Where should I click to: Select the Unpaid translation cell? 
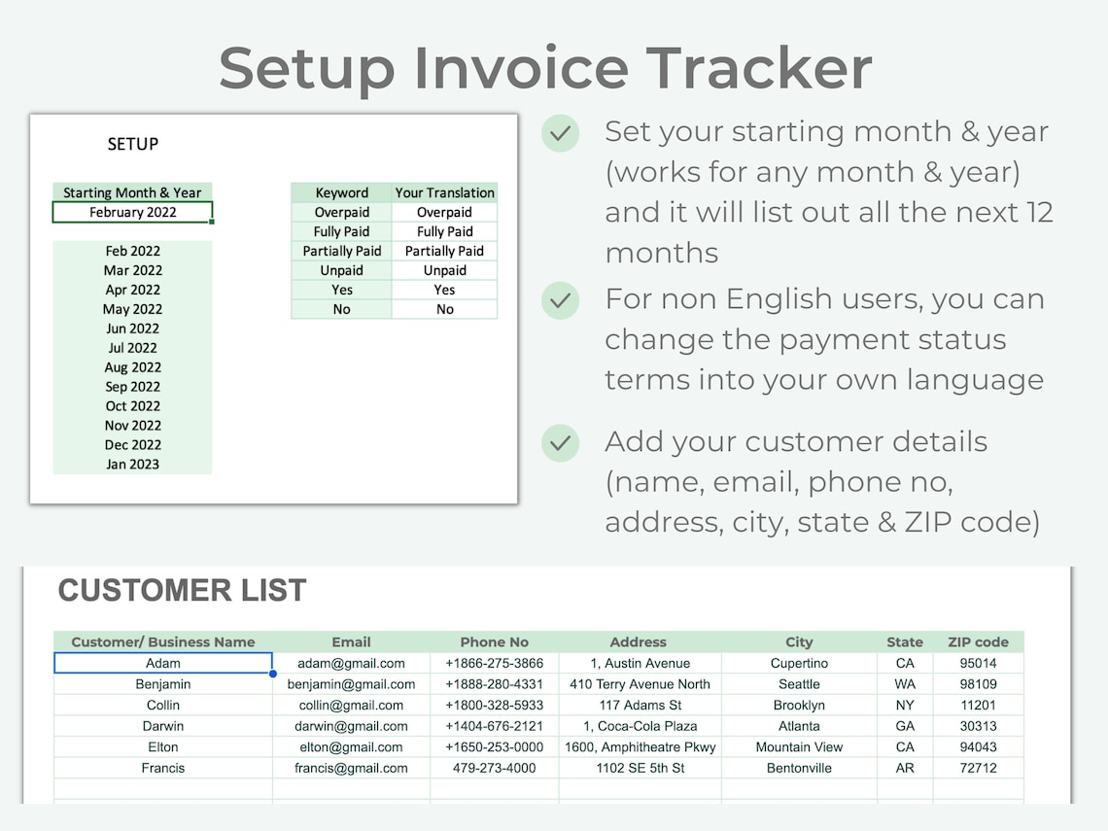[x=444, y=270]
